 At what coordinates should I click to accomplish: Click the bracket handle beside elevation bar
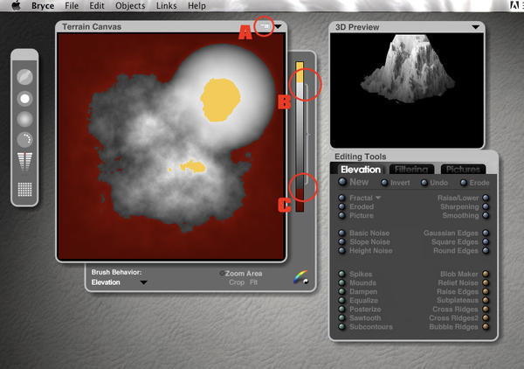[307, 135]
